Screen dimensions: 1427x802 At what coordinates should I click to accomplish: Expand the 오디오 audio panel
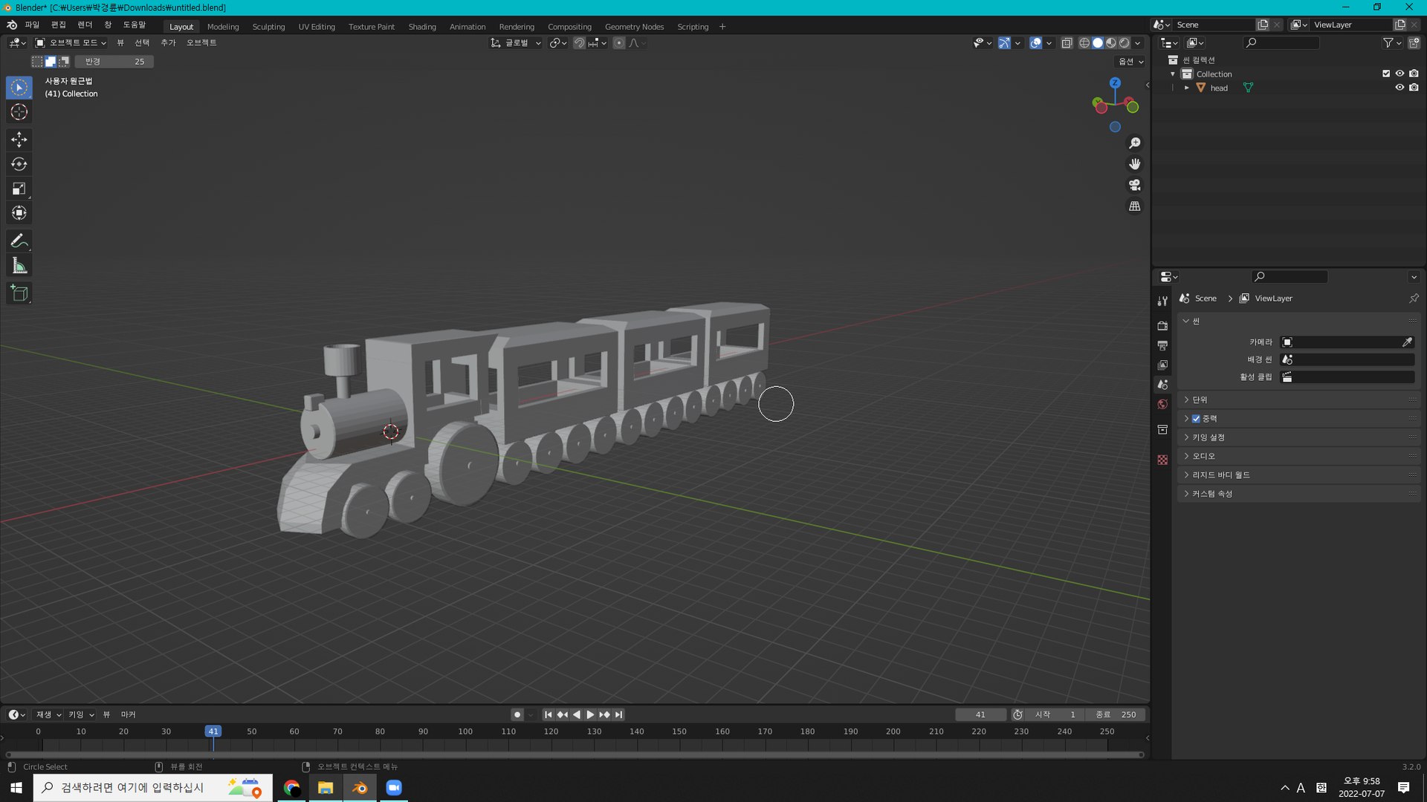coord(1298,456)
